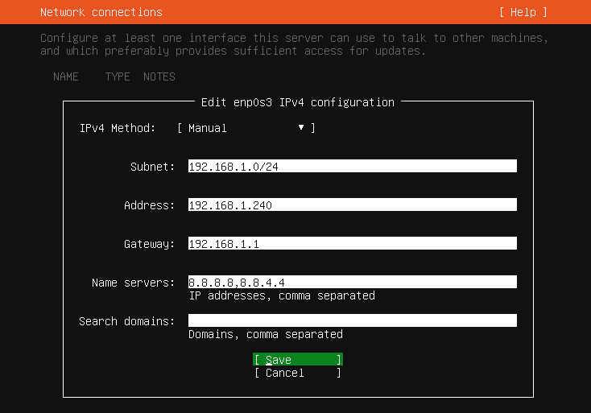Click the NAME column header
Screen dimensions: 591x413
66,76
